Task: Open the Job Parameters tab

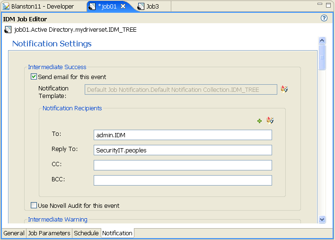Action: (x=49, y=233)
